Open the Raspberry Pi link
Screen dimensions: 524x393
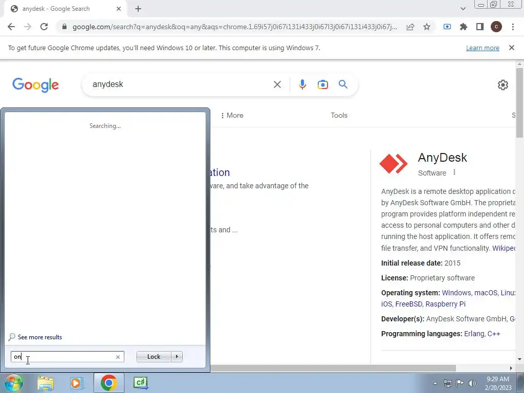click(446, 304)
